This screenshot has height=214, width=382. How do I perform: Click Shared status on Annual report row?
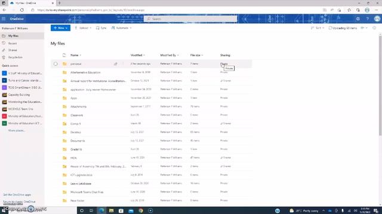(226, 81)
